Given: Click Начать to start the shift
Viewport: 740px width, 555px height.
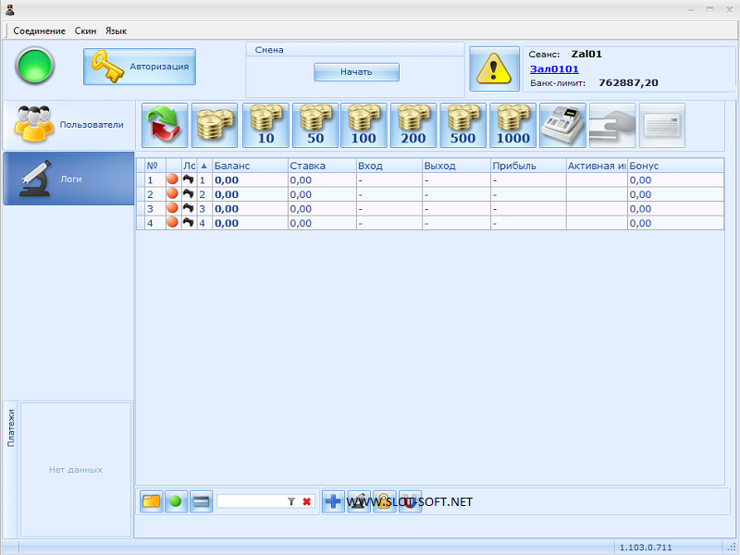Looking at the screenshot, I should [356, 72].
